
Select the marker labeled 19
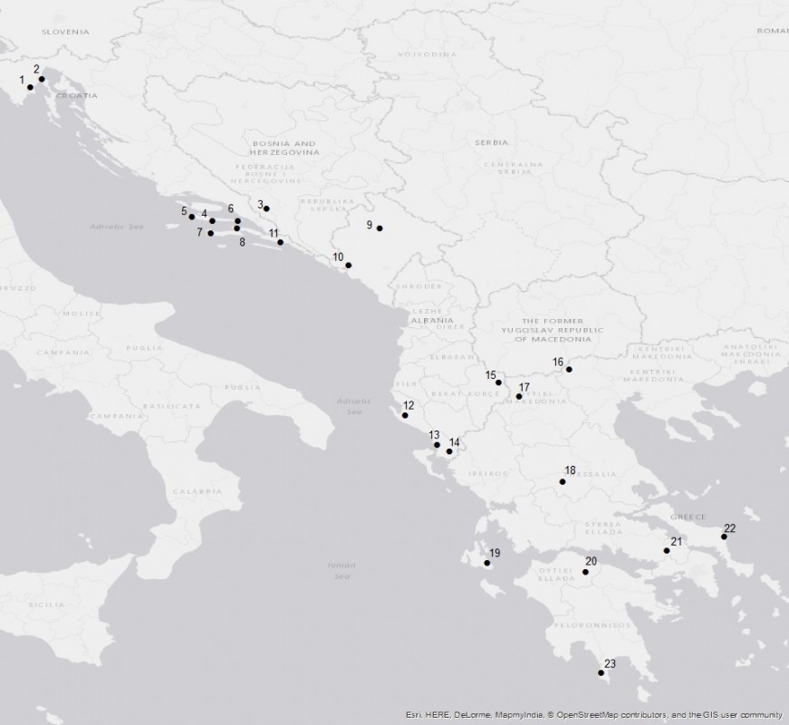click(487, 564)
